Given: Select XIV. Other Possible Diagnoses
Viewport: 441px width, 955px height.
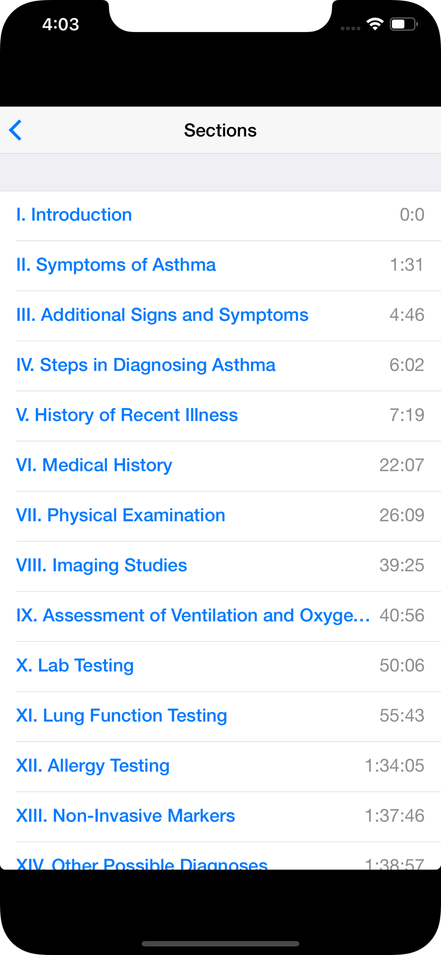Looking at the screenshot, I should (220, 856).
